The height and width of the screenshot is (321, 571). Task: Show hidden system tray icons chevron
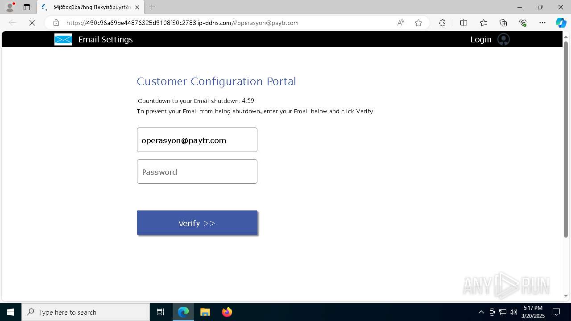pyautogui.click(x=481, y=312)
